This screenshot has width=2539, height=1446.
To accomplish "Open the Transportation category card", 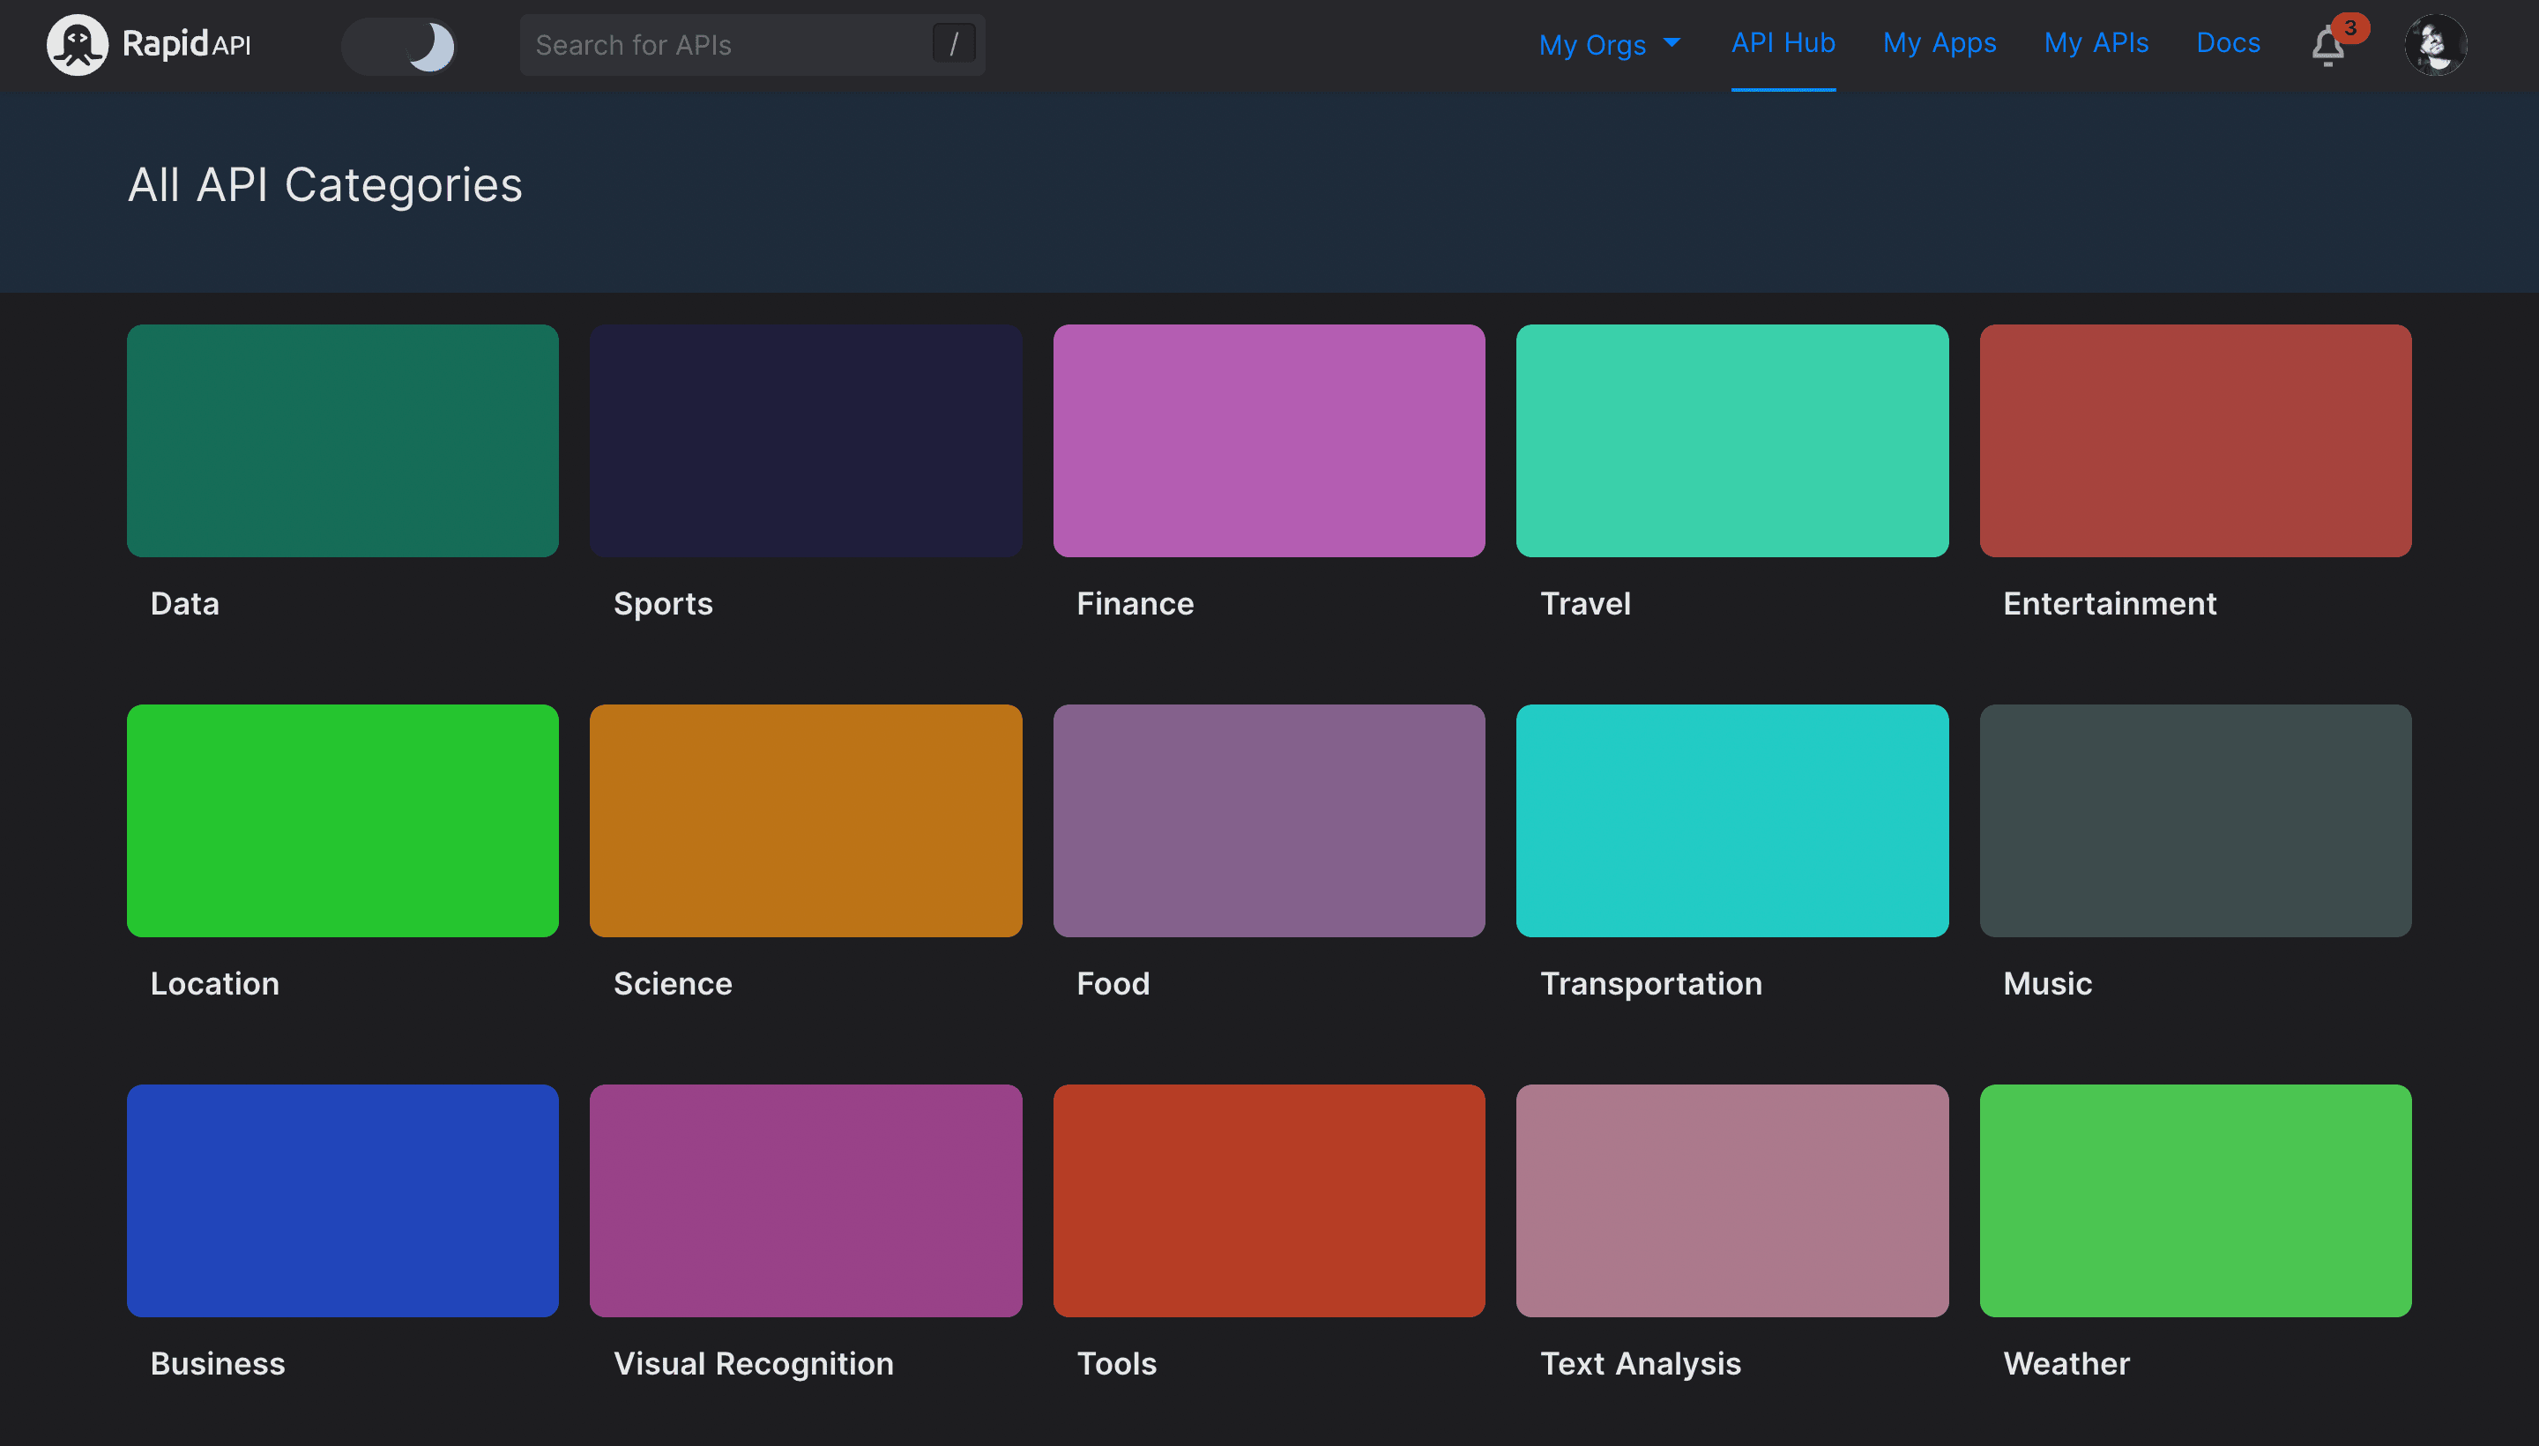I will click(x=1731, y=820).
